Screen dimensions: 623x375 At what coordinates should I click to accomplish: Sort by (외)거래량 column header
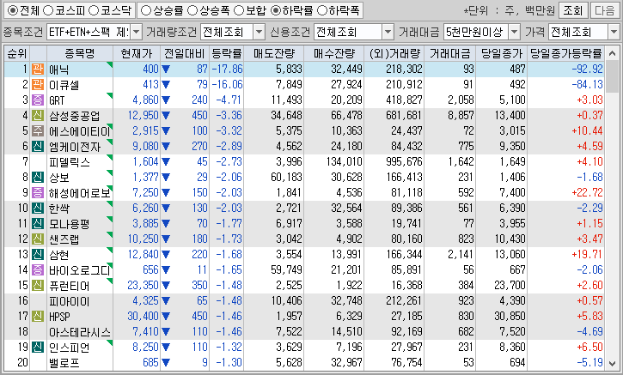pos(394,53)
